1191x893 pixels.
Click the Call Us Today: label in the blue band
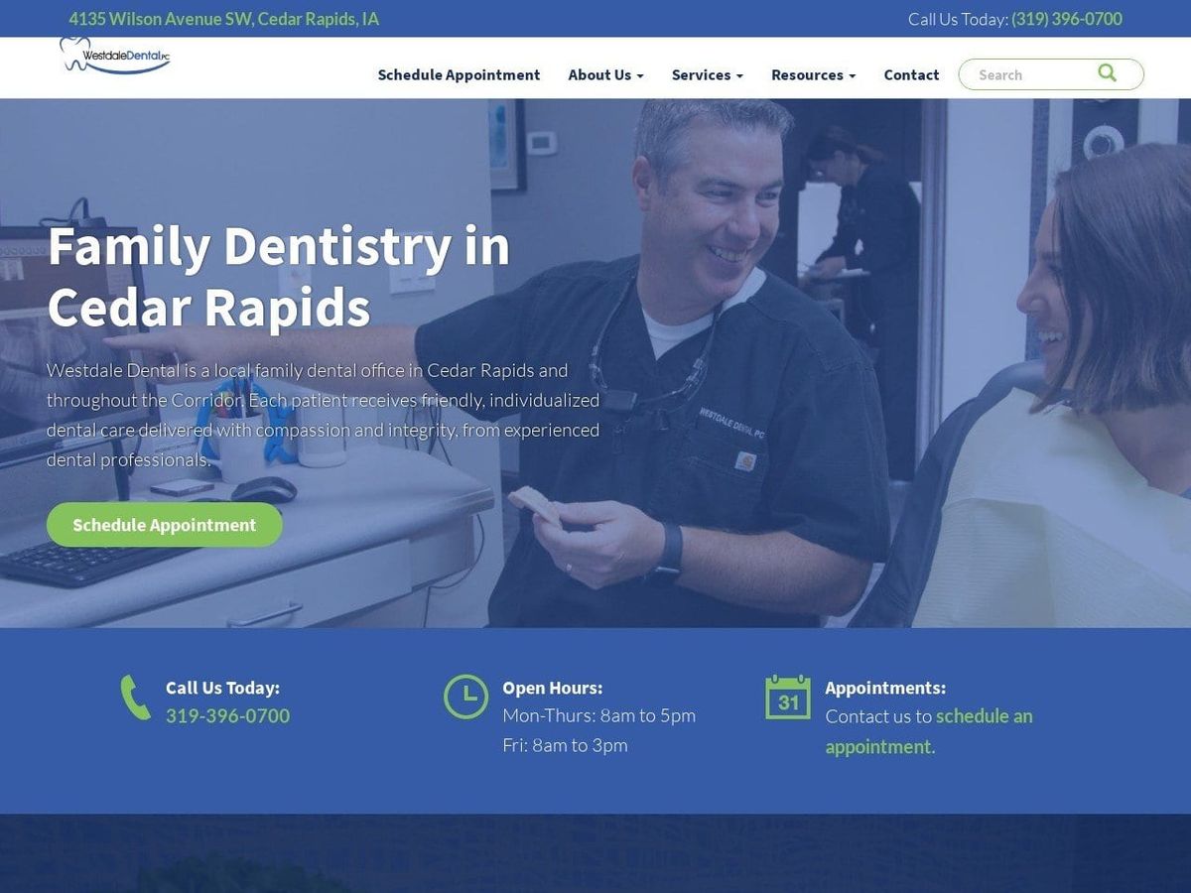point(222,688)
